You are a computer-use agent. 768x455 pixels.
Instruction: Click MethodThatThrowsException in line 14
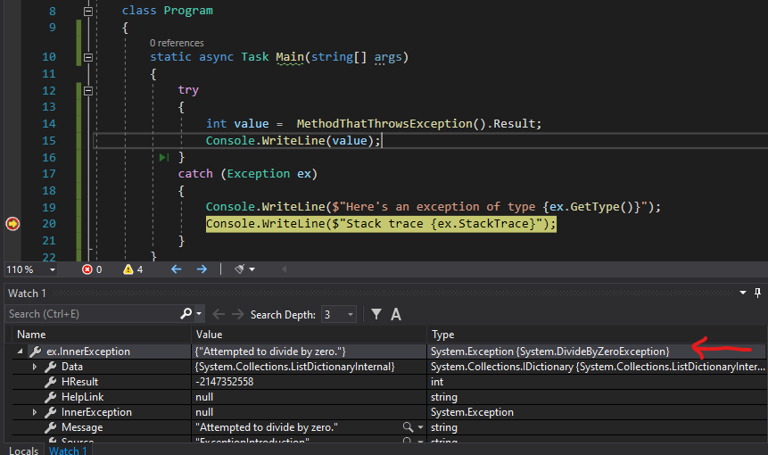tap(384, 123)
